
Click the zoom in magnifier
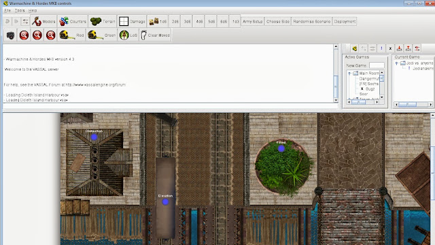(x=24, y=35)
